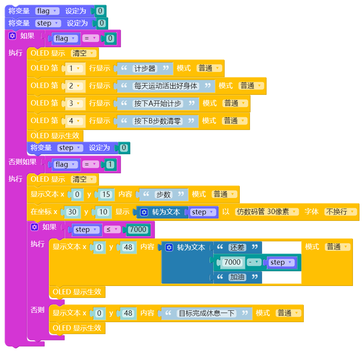Open the flag variable dropdown in the first set block
The image size is (364, 353).
pos(47,11)
